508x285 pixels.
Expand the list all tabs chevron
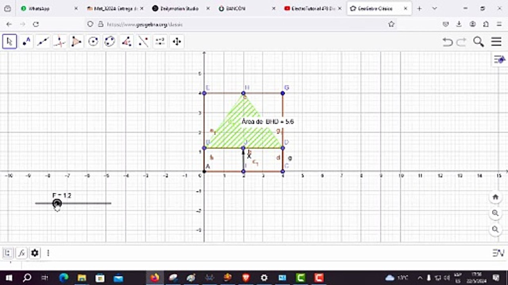click(435, 8)
